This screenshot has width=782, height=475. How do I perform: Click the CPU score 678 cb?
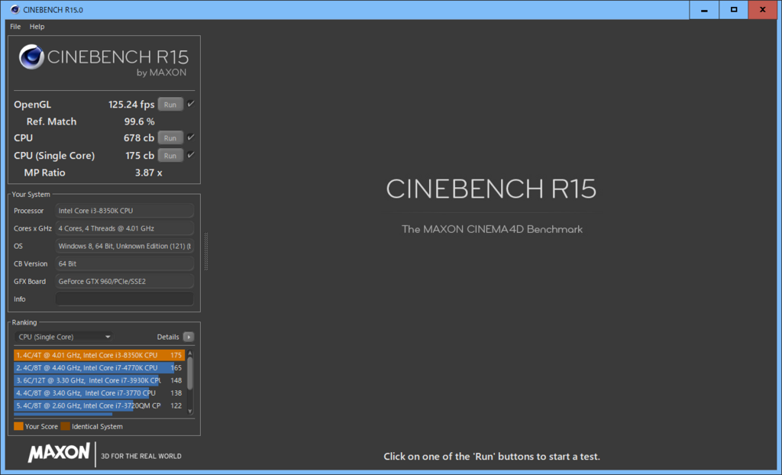tap(139, 137)
